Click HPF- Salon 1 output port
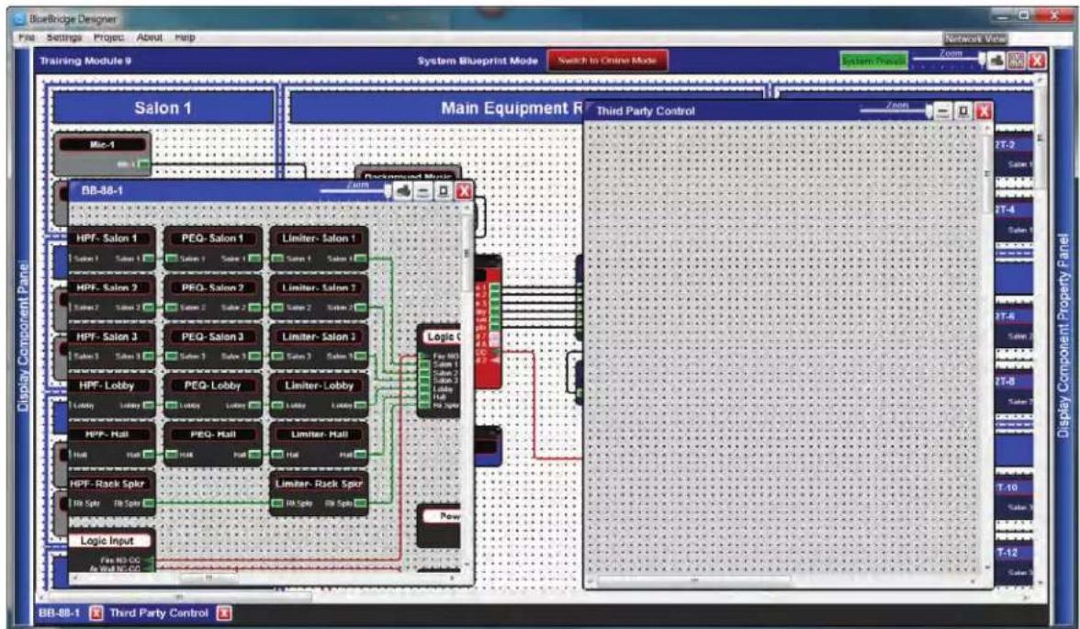 tap(148, 258)
